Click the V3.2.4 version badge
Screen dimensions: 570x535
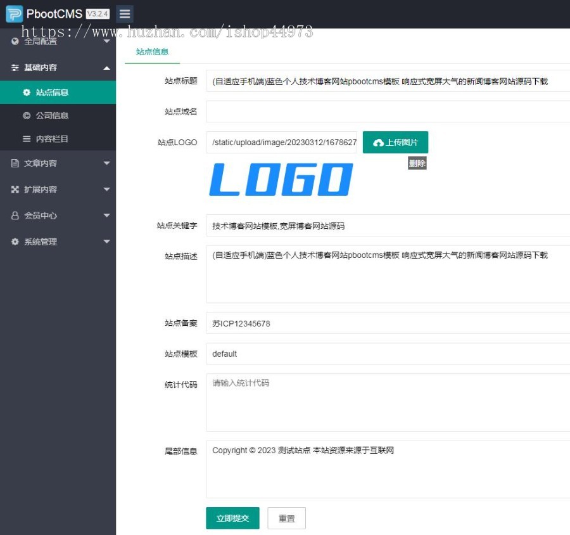[98, 14]
